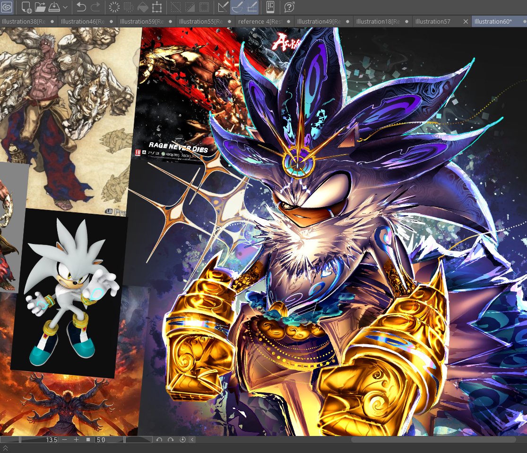
Task: Open Clip Studio support help icon
Action: [x=289, y=7]
